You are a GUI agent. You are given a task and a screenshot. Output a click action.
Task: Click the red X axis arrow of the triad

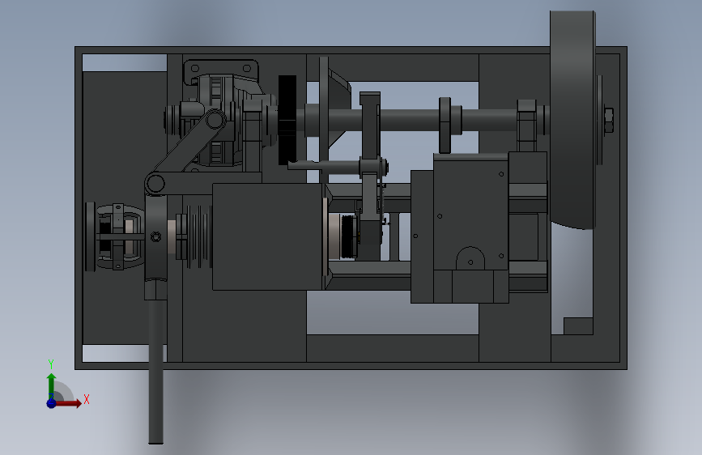[x=70, y=403]
